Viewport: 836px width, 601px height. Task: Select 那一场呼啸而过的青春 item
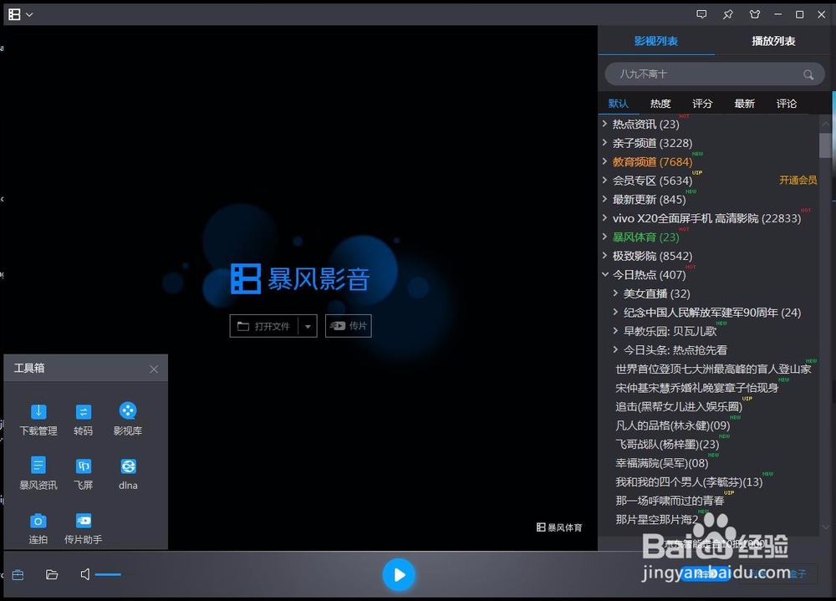(x=670, y=500)
